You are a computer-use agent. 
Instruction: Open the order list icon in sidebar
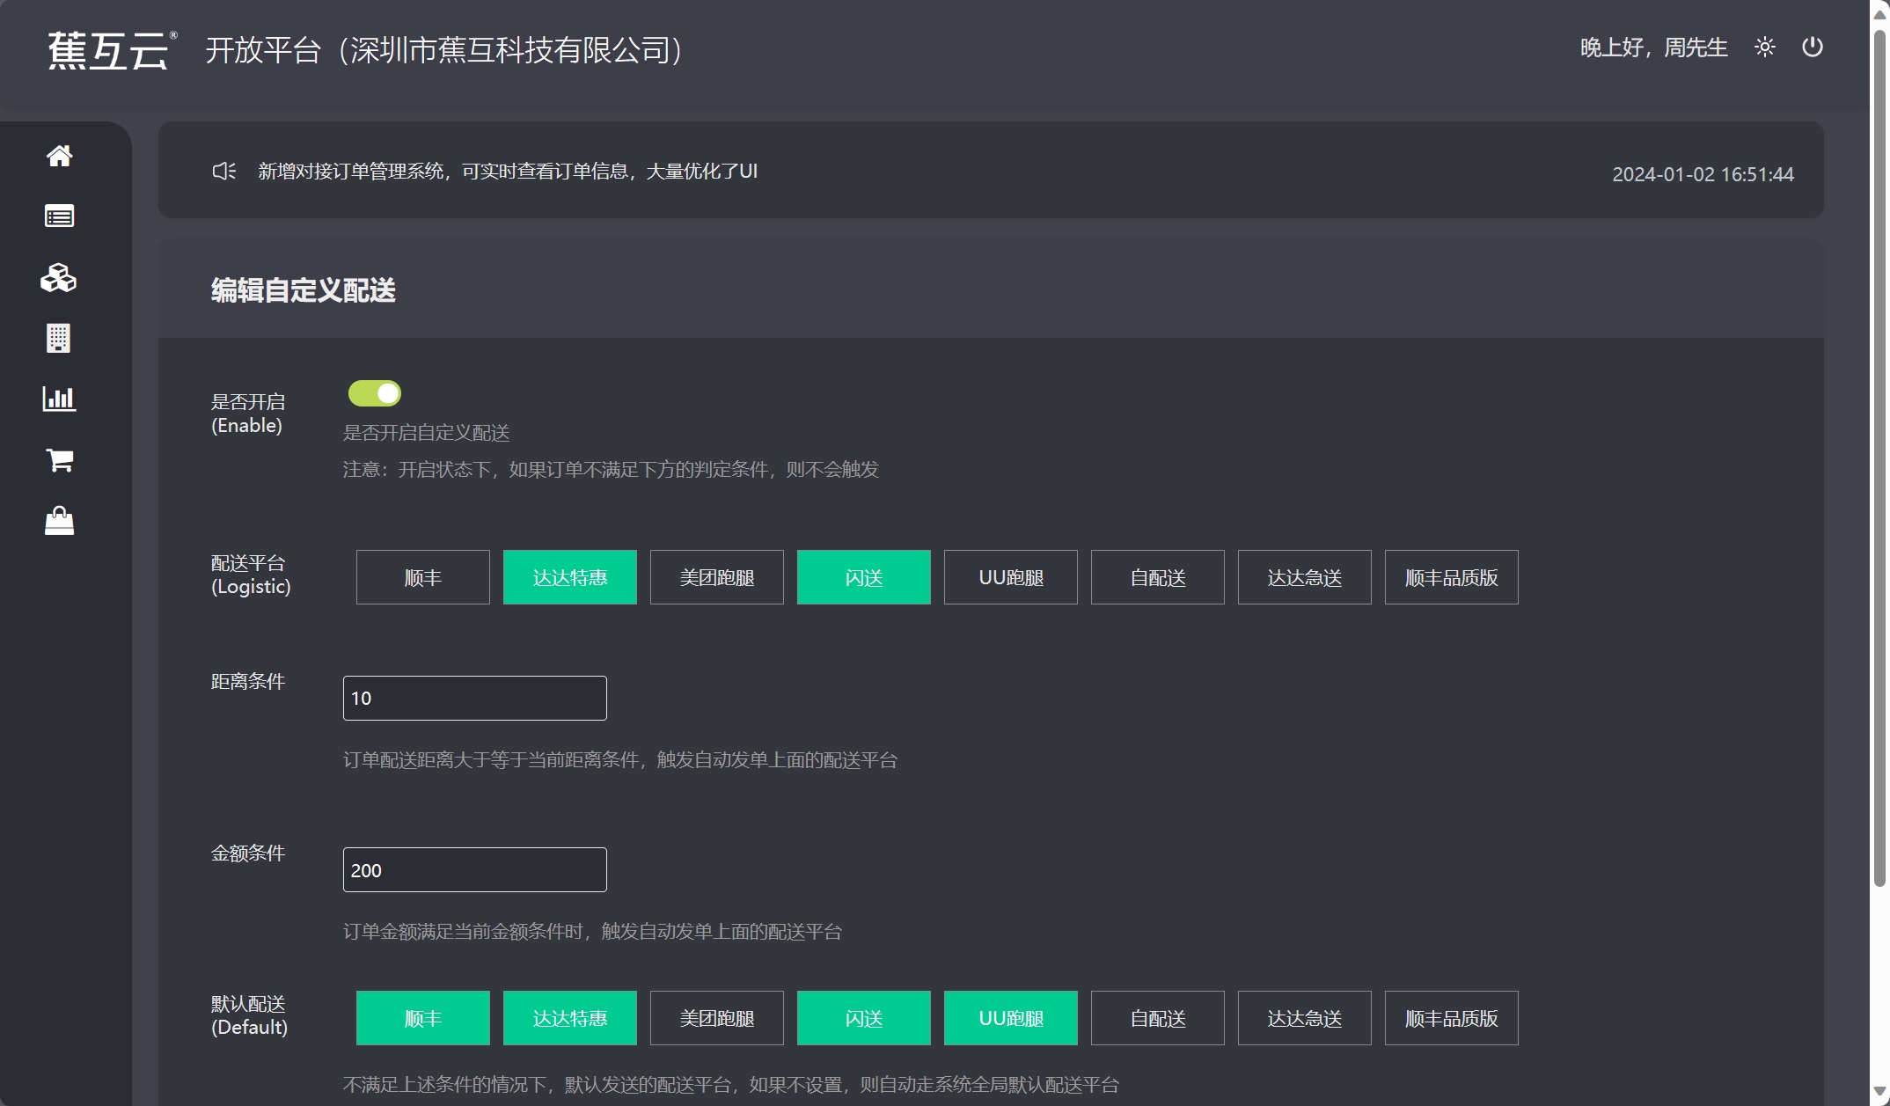[x=59, y=216]
